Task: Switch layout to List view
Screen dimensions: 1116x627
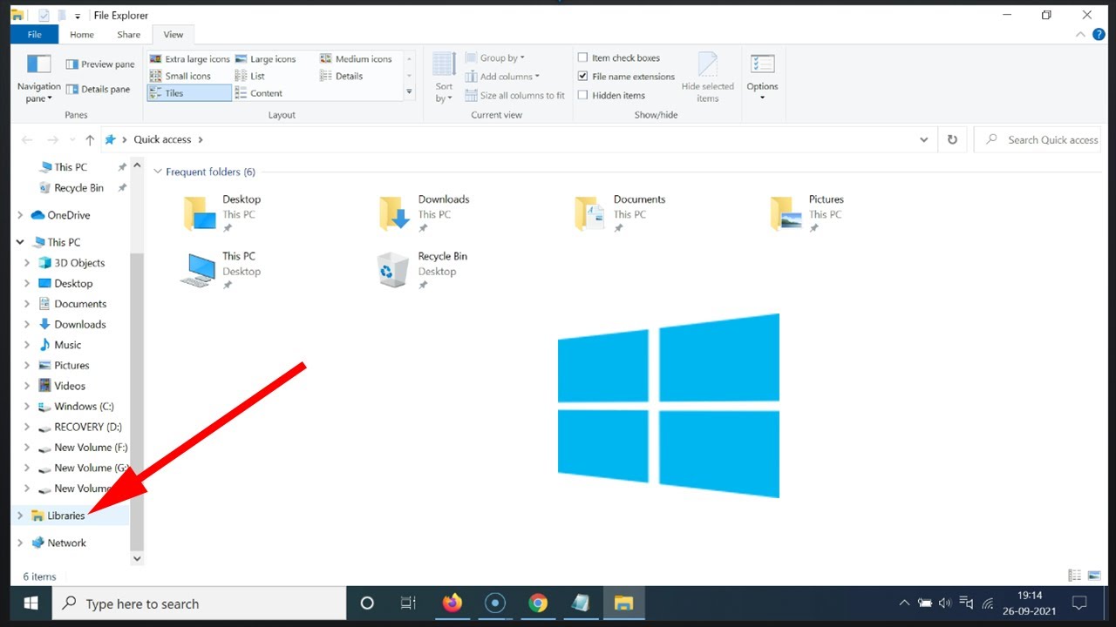Action: [x=250, y=76]
